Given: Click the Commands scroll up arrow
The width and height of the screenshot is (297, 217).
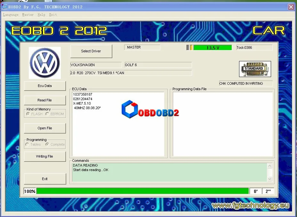Looking at the screenshot, I should (269, 166).
